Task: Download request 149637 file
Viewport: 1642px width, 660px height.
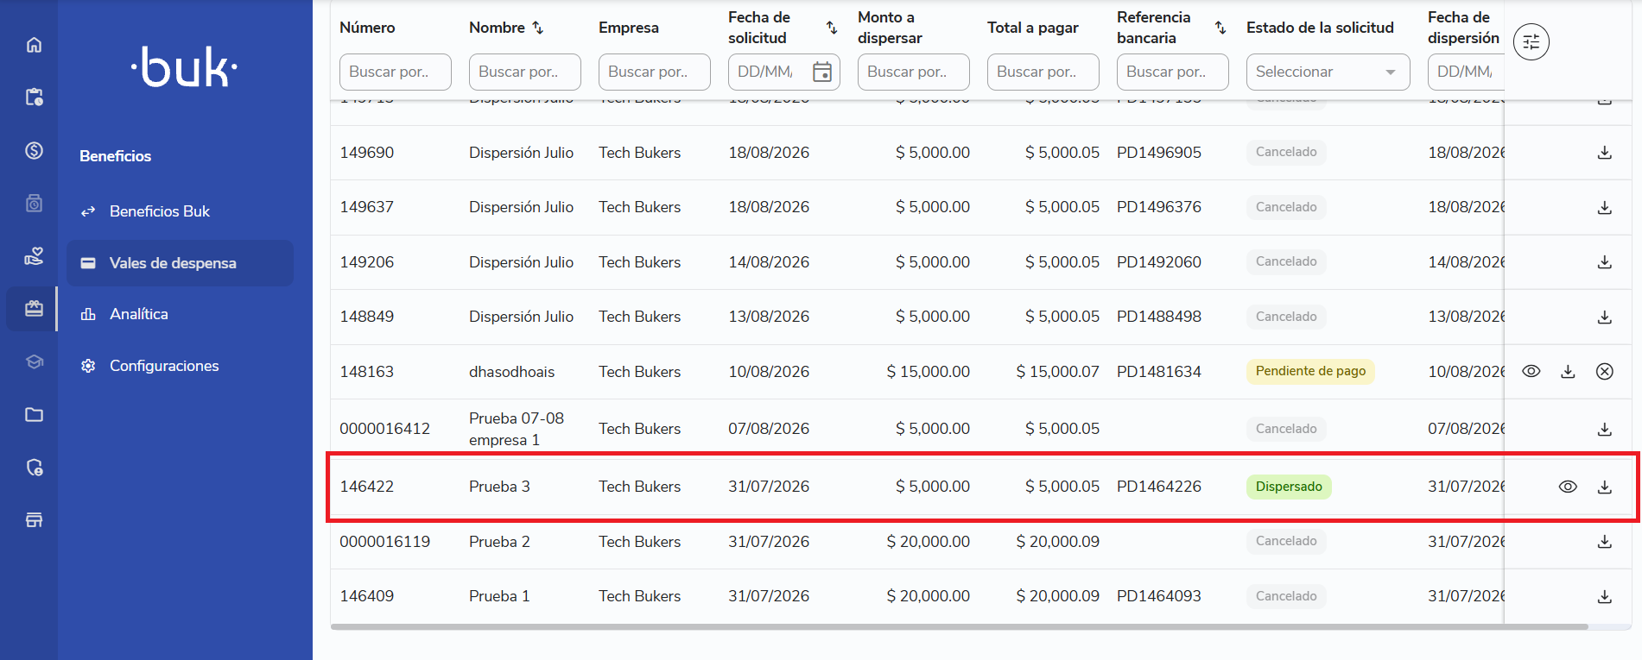Action: [x=1605, y=208]
